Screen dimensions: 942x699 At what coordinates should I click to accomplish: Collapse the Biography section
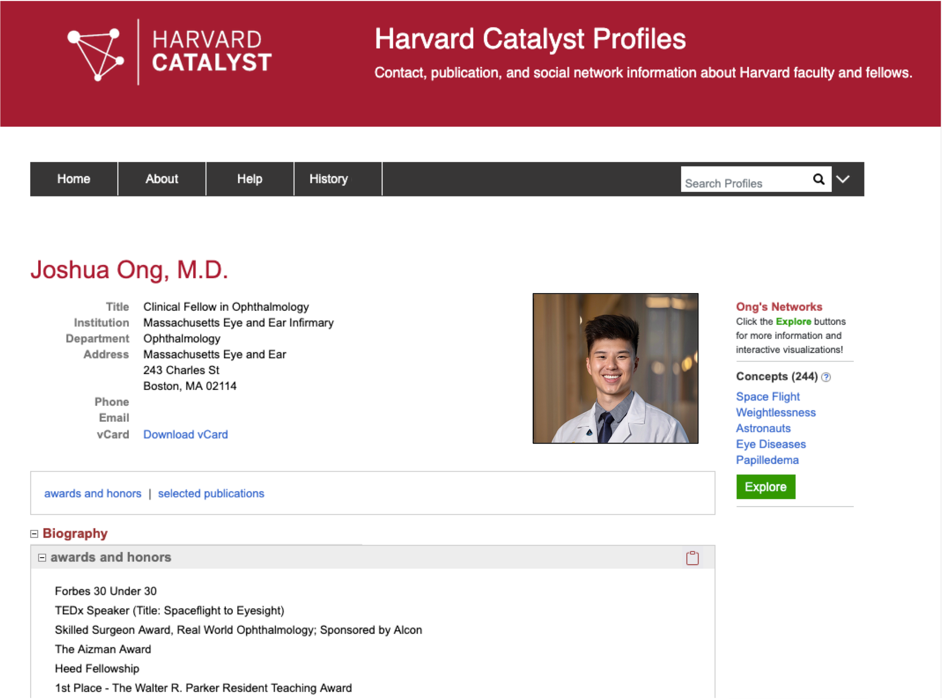[x=34, y=534]
